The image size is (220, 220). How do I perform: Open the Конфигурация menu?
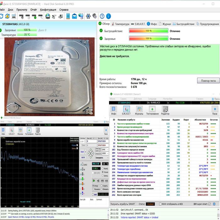tap(48, 10)
